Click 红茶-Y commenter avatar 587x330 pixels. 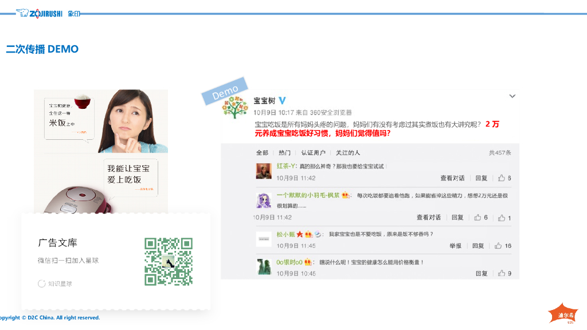(x=264, y=171)
